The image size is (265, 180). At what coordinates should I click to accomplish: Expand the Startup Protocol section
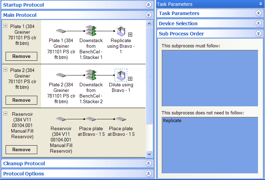[148, 5]
